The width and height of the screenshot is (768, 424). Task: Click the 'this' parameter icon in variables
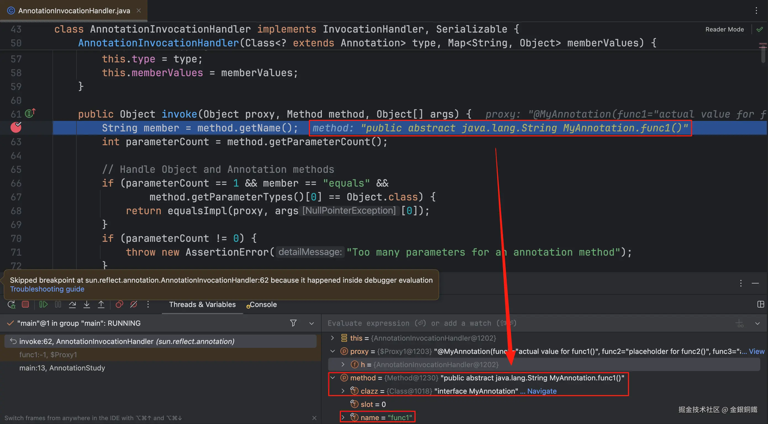coord(344,338)
